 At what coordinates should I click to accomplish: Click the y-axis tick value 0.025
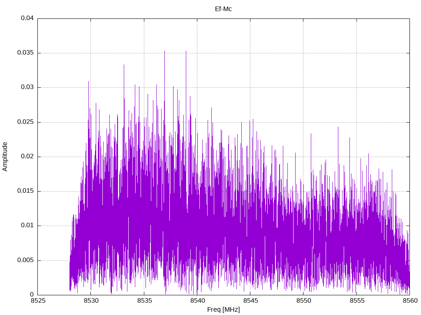(25, 122)
